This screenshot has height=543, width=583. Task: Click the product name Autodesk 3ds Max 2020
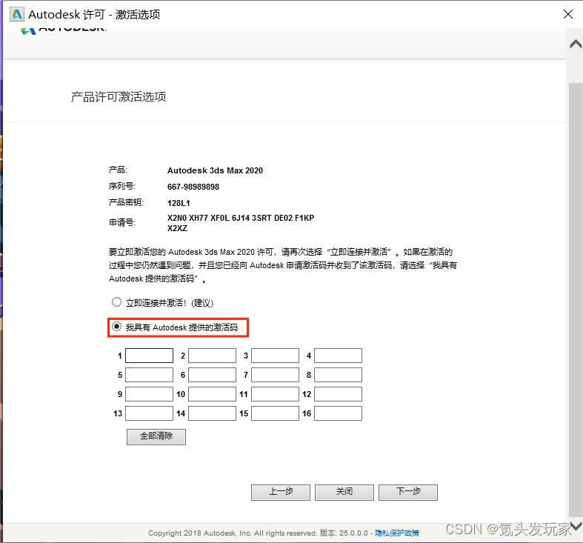[215, 170]
